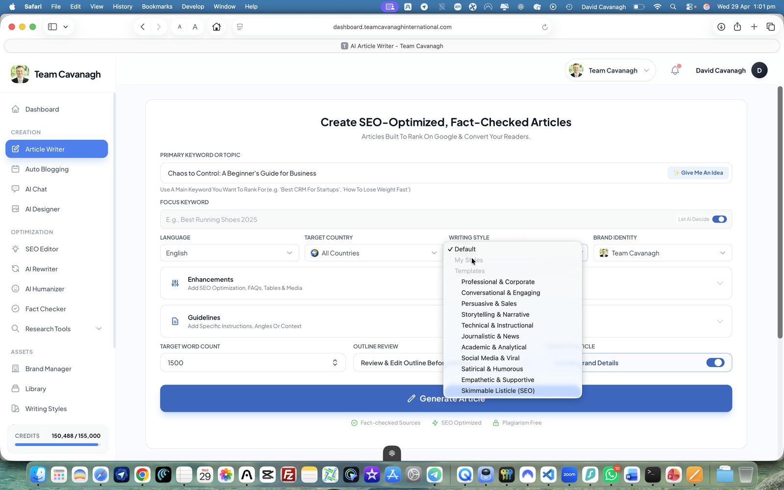784x490 pixels.
Task: Click the credits usage progress bar
Action: (x=58, y=445)
